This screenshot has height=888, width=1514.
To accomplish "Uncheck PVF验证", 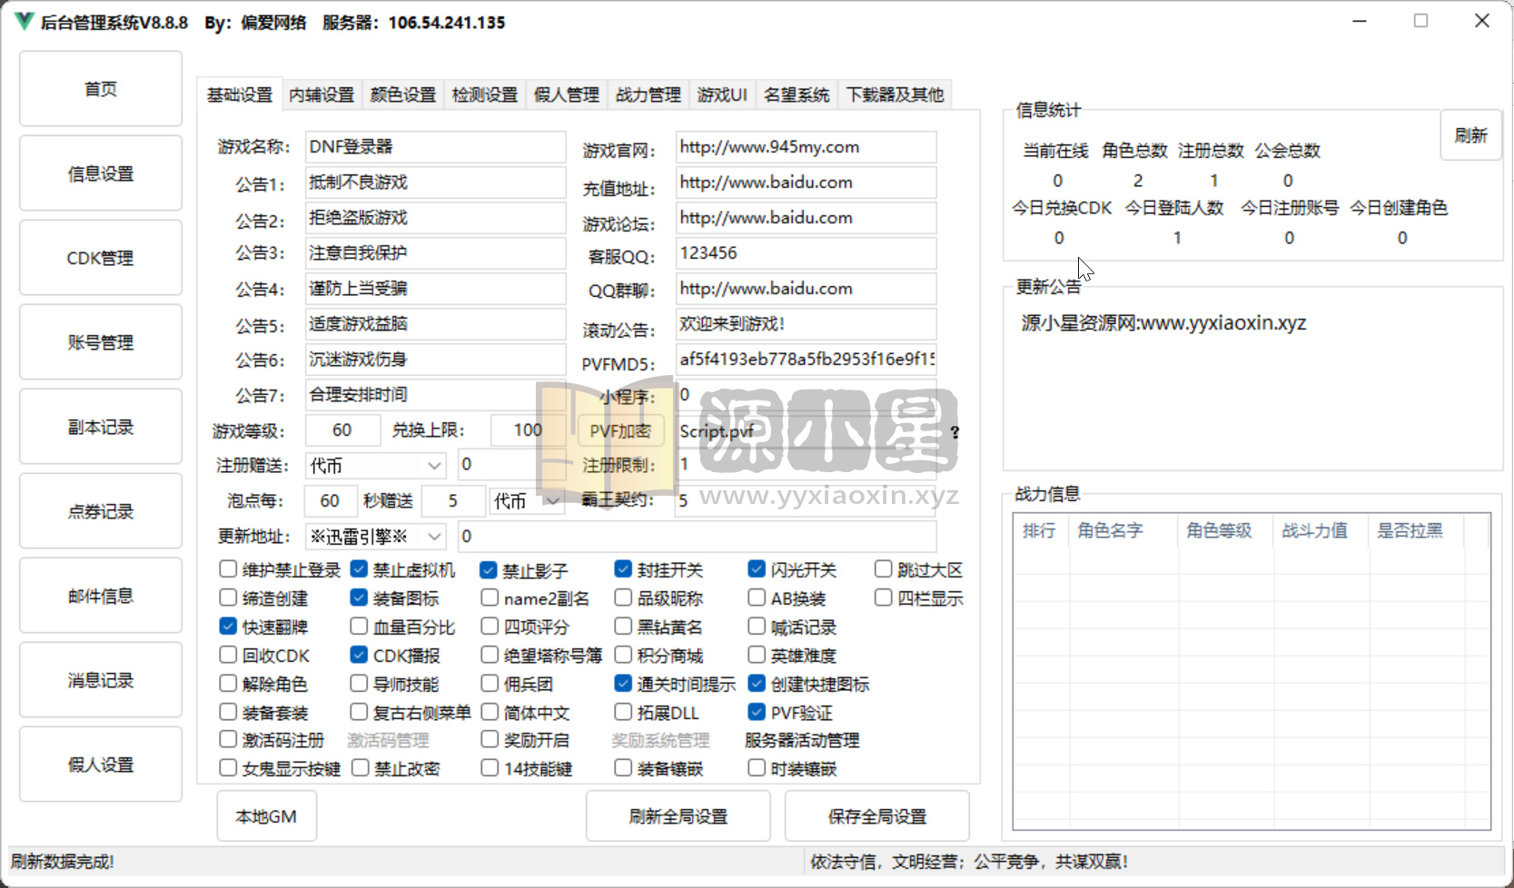I will [x=757, y=713].
